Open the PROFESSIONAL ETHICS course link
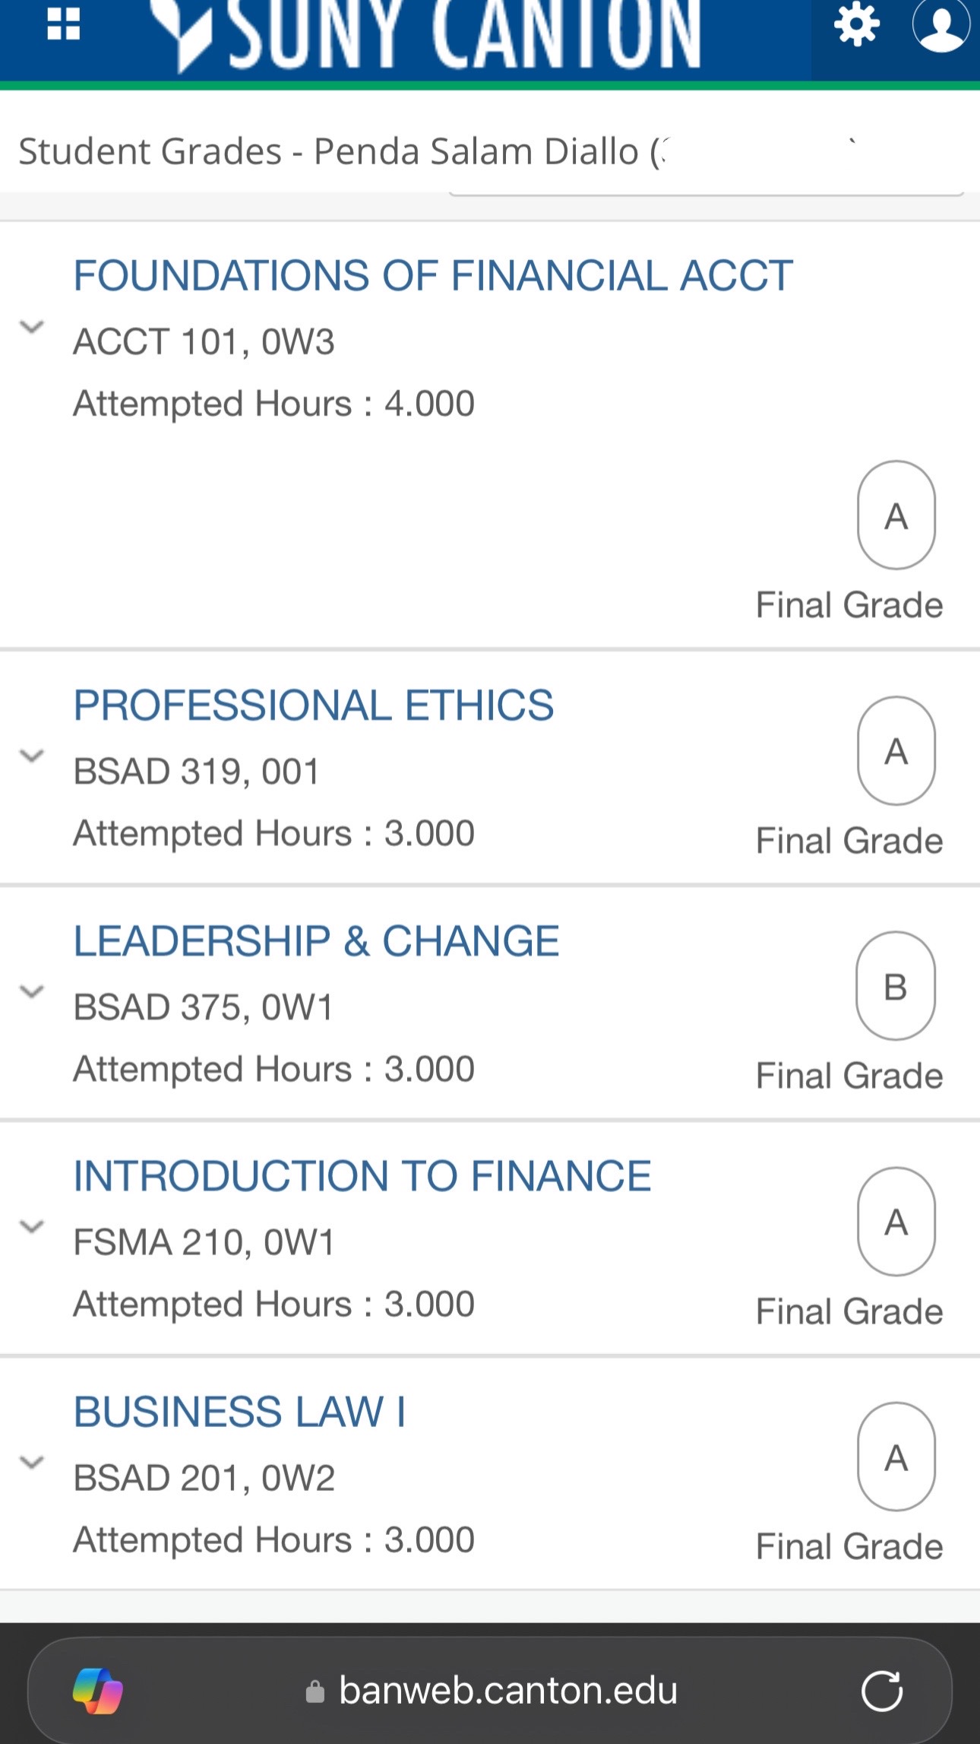This screenshot has height=1744, width=980. click(x=314, y=705)
